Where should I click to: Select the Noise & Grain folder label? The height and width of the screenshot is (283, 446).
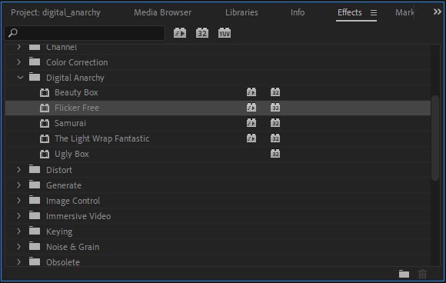click(x=73, y=247)
